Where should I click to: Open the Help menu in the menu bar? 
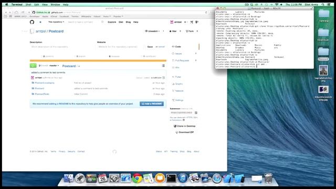[x=66, y=4]
